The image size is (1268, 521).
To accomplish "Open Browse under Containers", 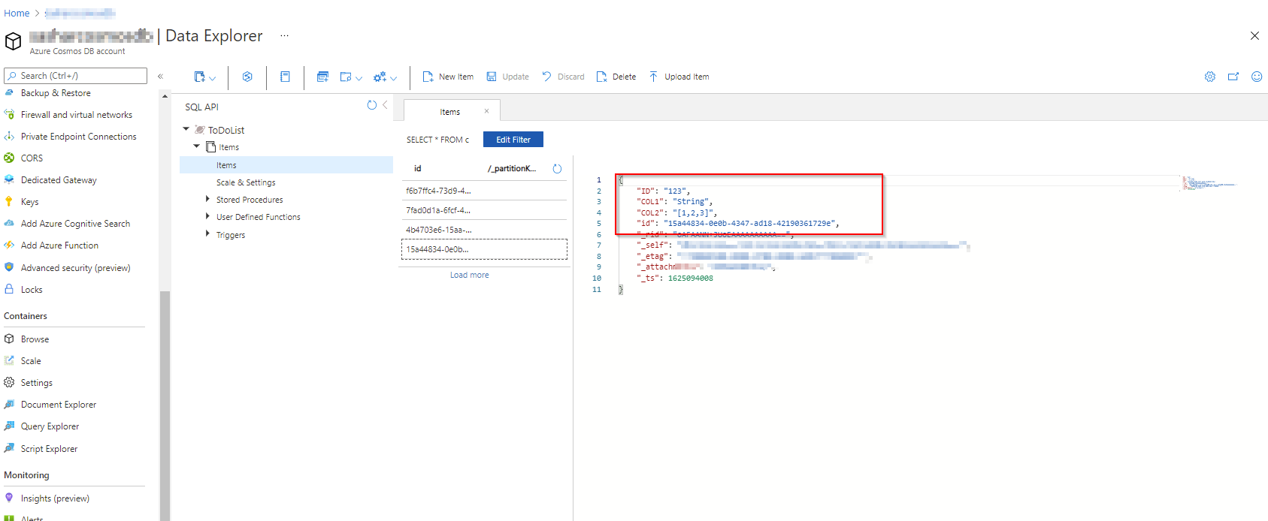I will click(x=35, y=339).
